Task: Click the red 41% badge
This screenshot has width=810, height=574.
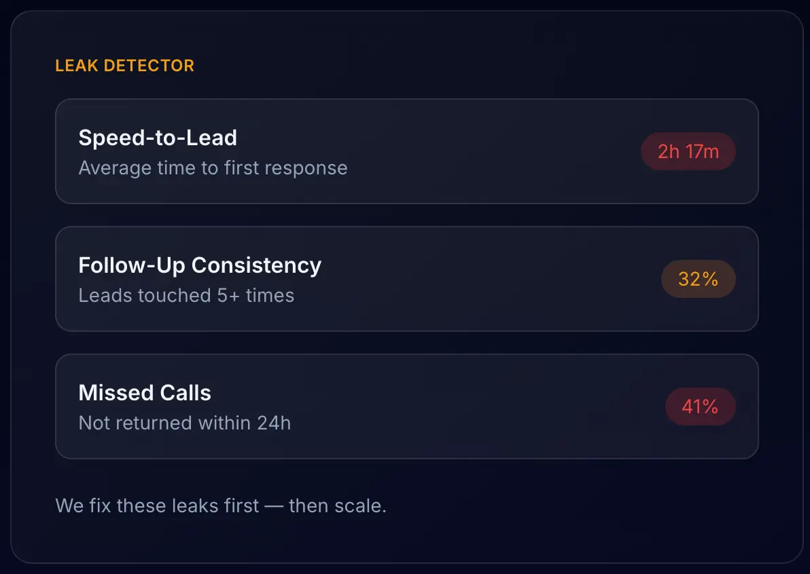Action: click(x=700, y=406)
